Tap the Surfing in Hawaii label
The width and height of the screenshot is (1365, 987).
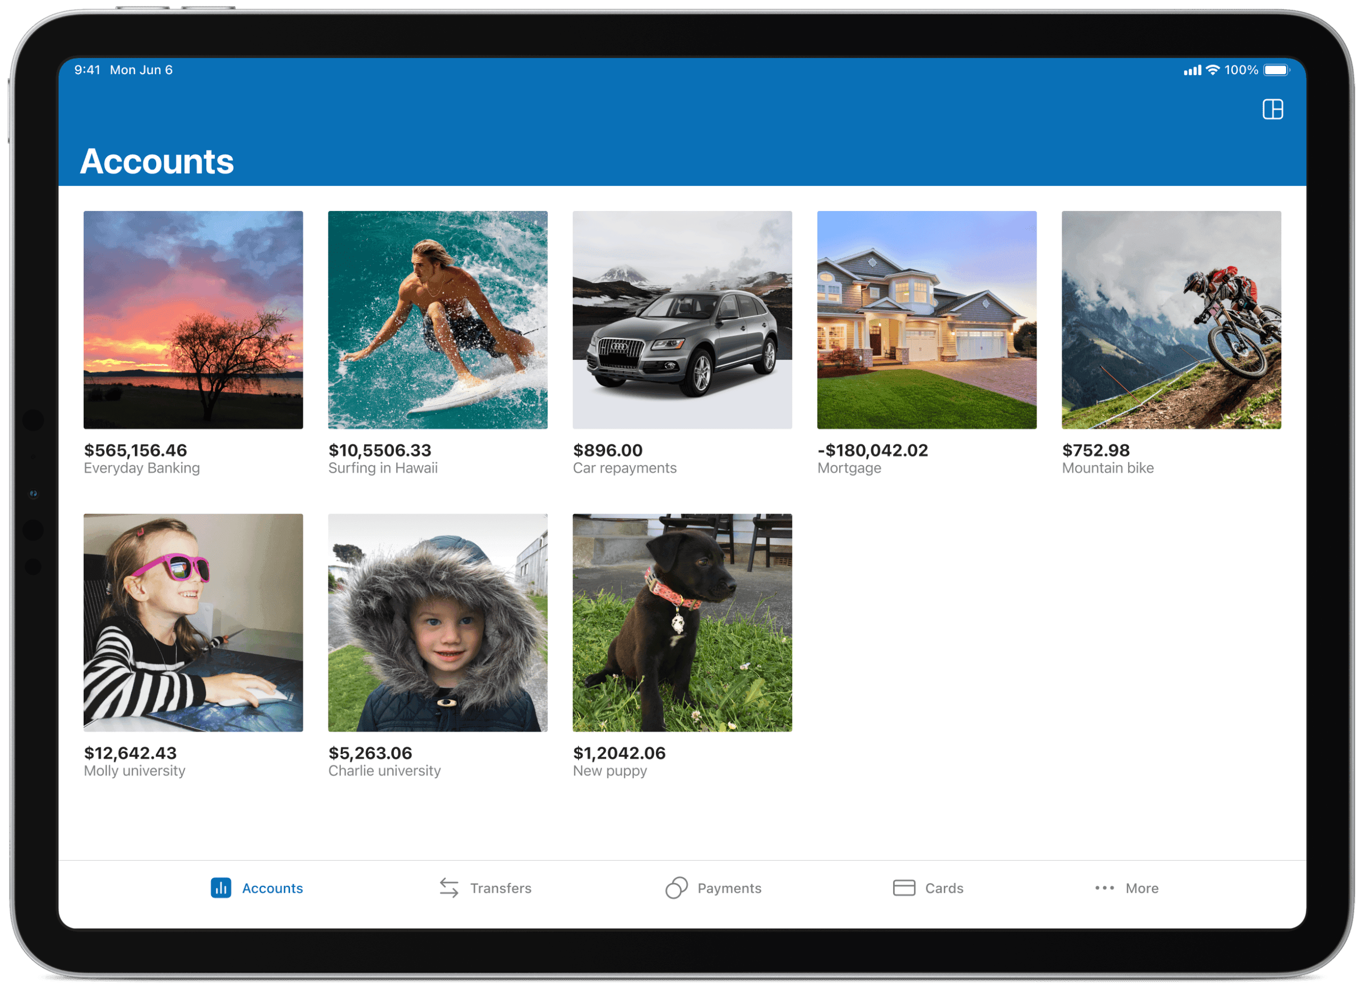(x=383, y=468)
